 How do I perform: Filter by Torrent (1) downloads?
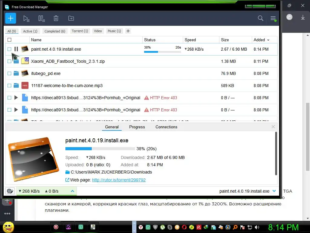coord(80,31)
